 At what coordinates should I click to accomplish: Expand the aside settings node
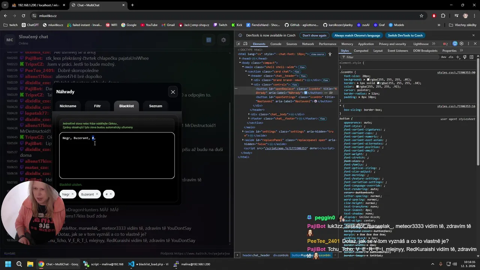243,132
